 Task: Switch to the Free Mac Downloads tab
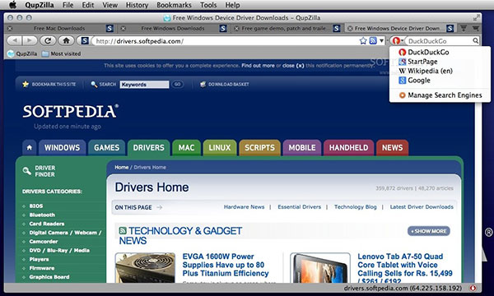(60, 28)
